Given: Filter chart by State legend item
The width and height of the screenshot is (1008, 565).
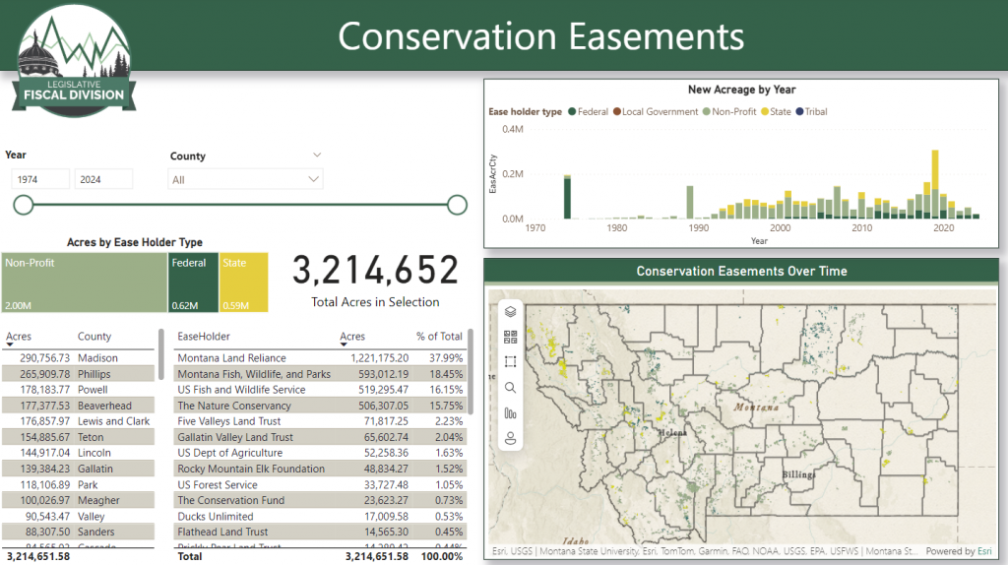Looking at the screenshot, I should (x=765, y=112).
